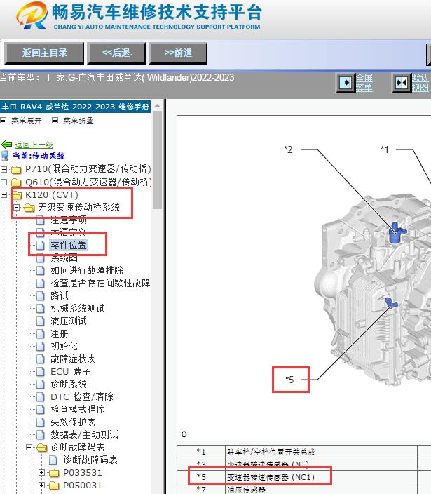Collapse the 无级变速传动桥系统 folder

[16, 207]
